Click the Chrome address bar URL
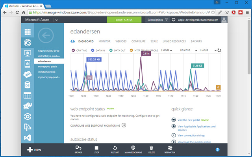The width and height of the screenshot is (252, 157). click(x=122, y=12)
